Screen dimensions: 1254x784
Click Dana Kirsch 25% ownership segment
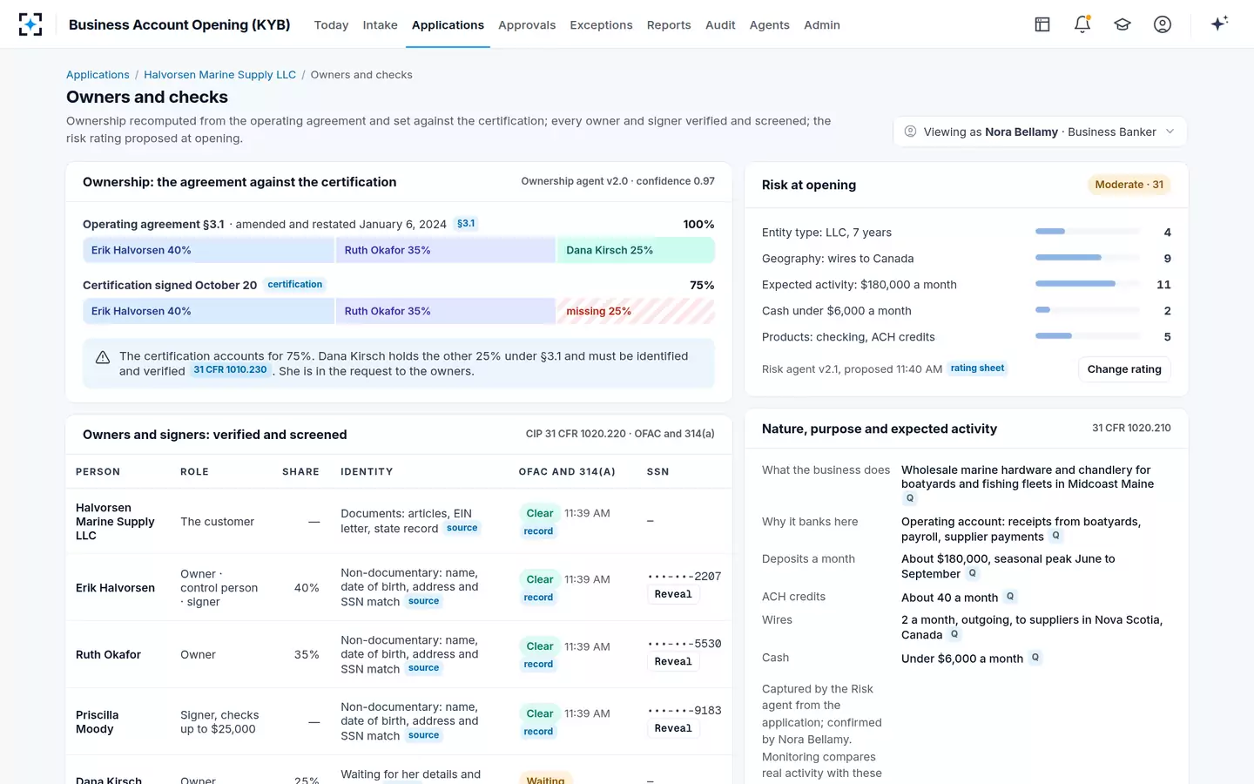(x=636, y=250)
